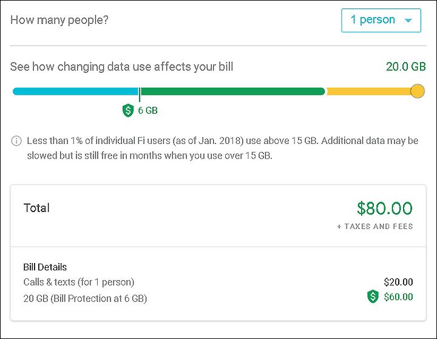
Task: Click the "How many people?" label
Action: (x=59, y=20)
